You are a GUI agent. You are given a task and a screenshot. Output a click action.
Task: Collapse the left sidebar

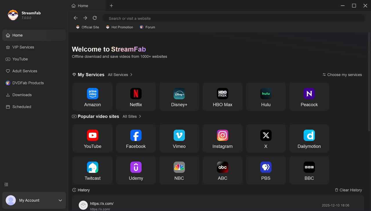point(6,184)
